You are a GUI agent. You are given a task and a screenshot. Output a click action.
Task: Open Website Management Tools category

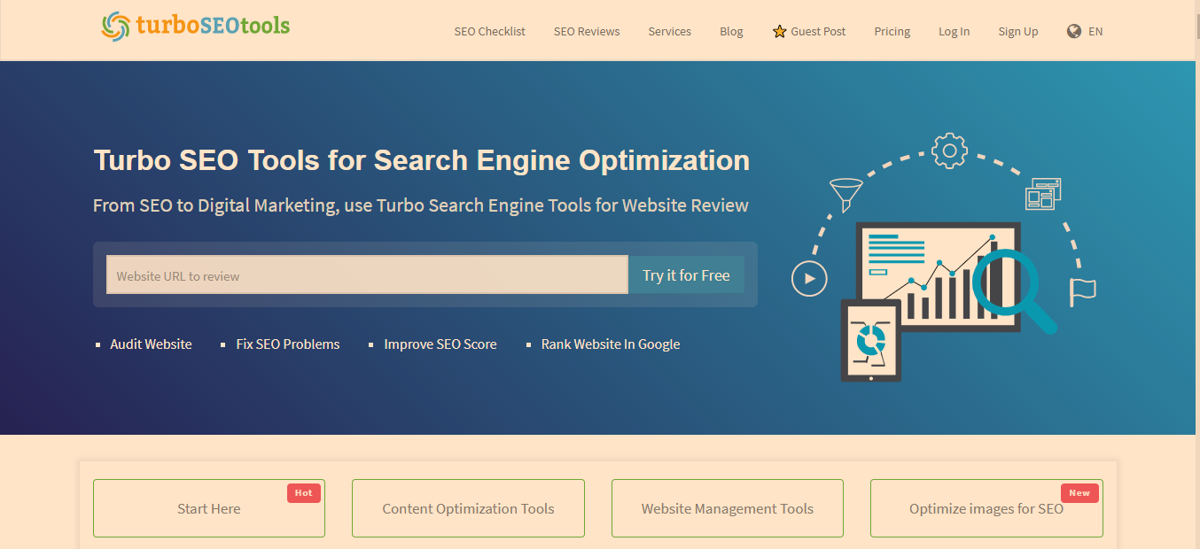click(x=728, y=508)
